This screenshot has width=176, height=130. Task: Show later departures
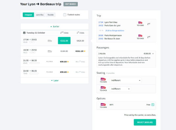pyautogui.click(x=55, y=80)
